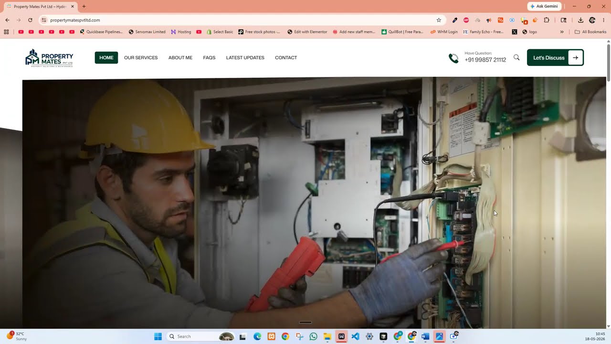Image resolution: width=611 pixels, height=344 pixels.
Task: Open the Free stock photos bookmark
Action: pyautogui.click(x=259, y=32)
